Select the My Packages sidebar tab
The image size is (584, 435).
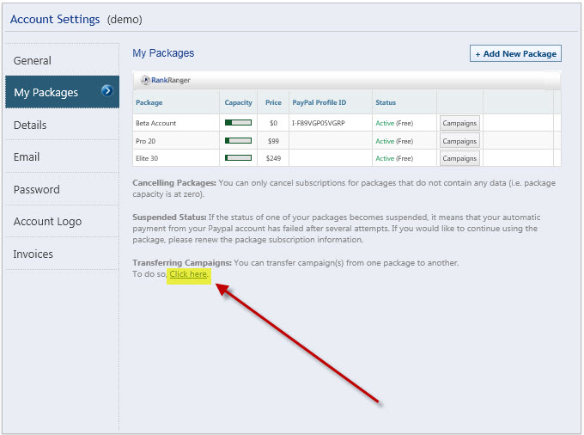point(46,92)
